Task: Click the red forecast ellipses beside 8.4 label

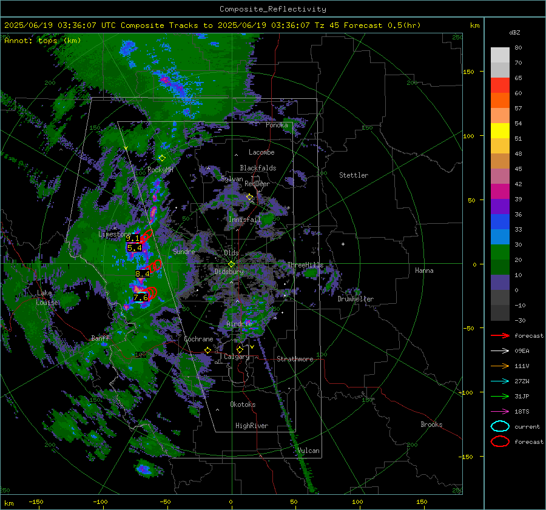Action: click(x=153, y=266)
